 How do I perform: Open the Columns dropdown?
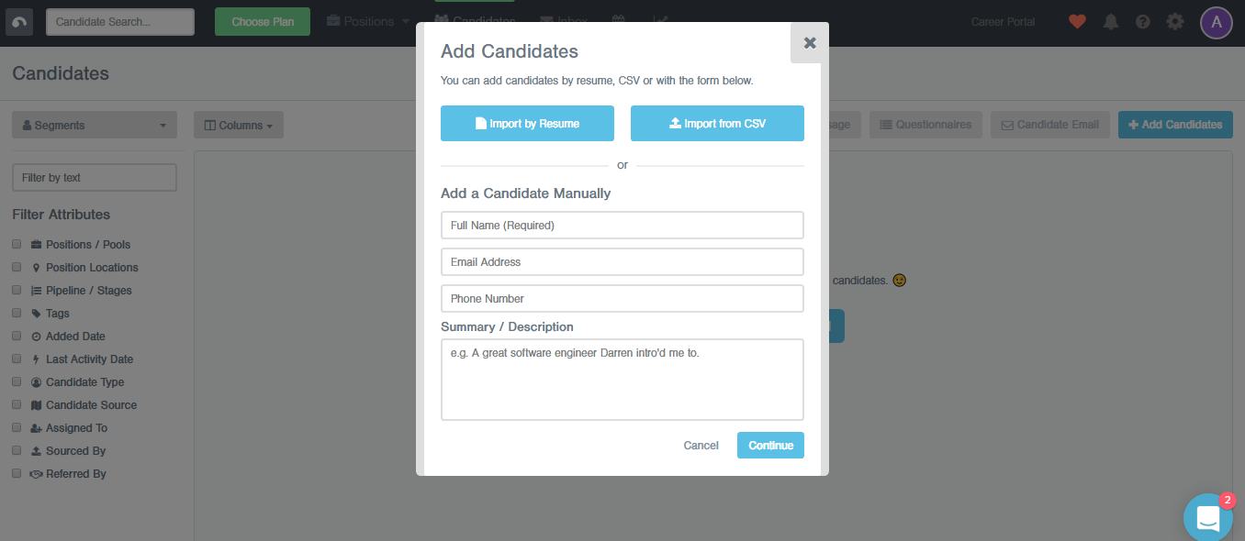click(x=239, y=126)
